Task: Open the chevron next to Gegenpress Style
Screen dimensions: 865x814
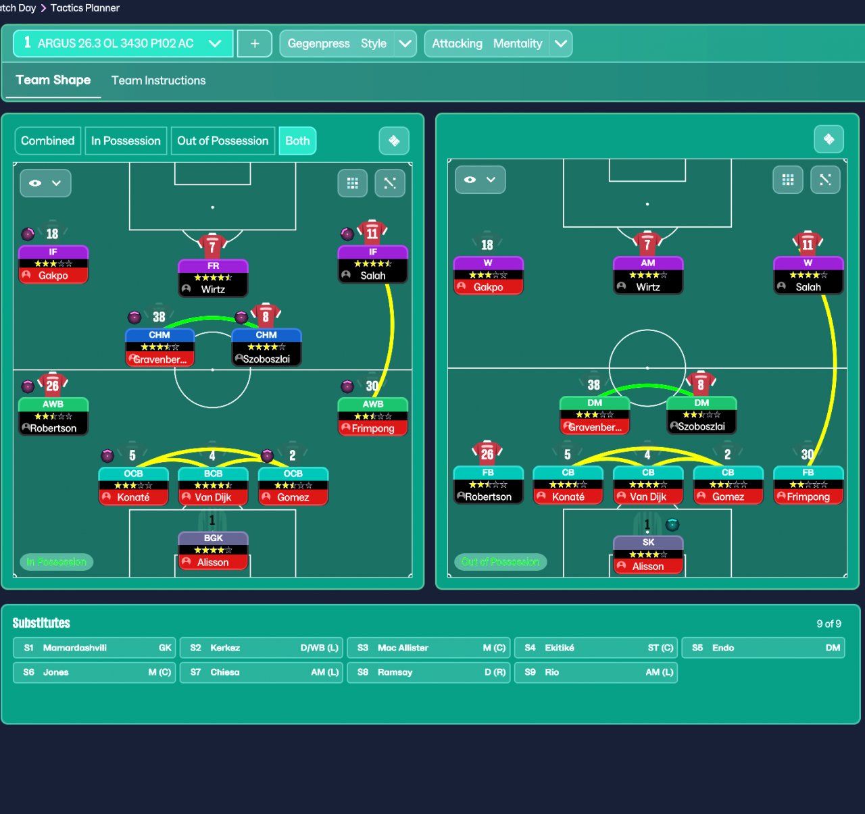Action: pyautogui.click(x=405, y=43)
